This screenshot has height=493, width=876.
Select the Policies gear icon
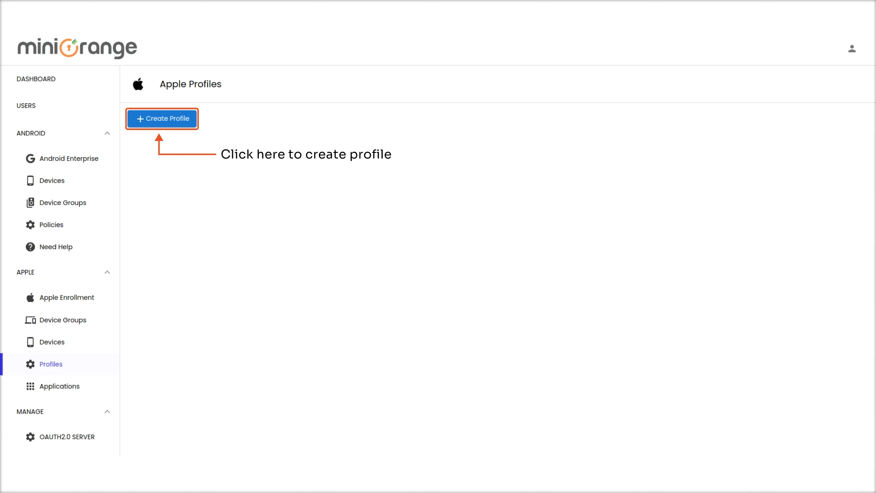[30, 225]
